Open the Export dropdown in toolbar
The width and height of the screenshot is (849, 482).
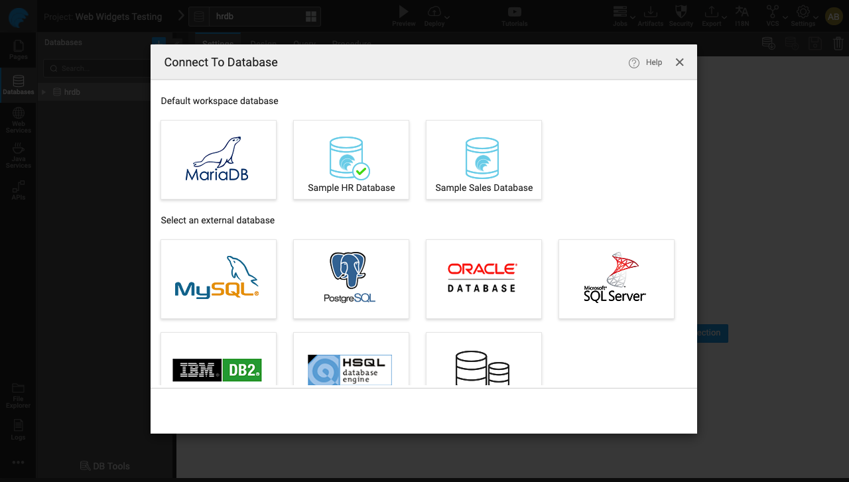pos(724,17)
